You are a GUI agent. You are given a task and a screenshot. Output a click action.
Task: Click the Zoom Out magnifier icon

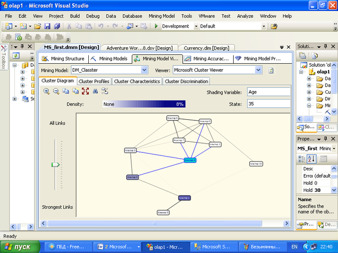[x=56, y=91]
